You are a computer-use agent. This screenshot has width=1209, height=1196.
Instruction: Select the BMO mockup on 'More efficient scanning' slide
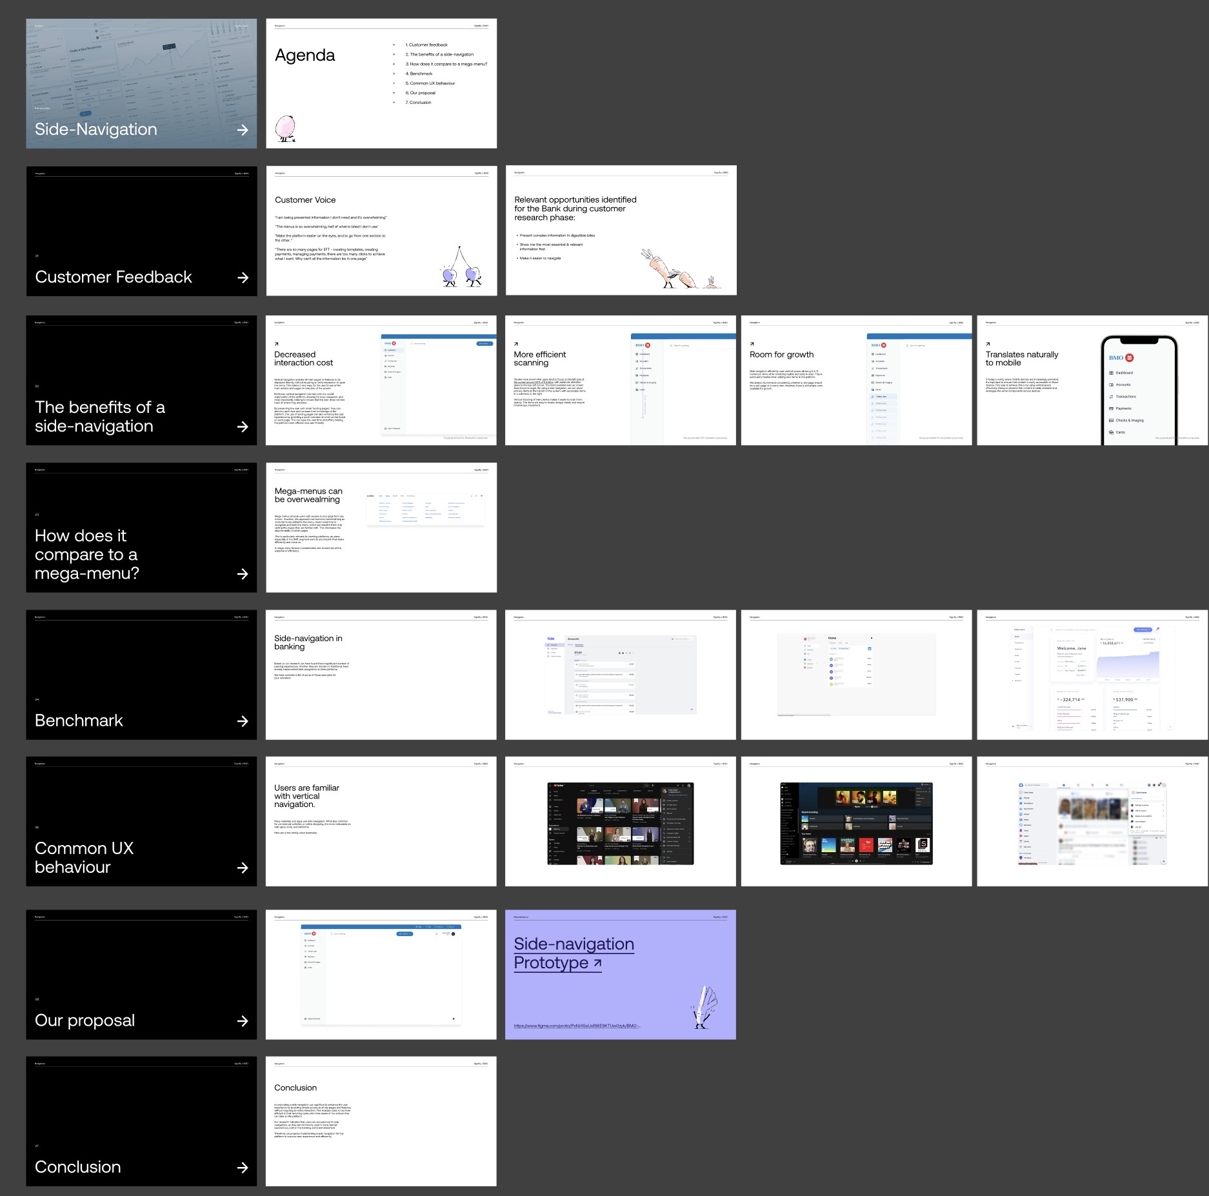[683, 389]
